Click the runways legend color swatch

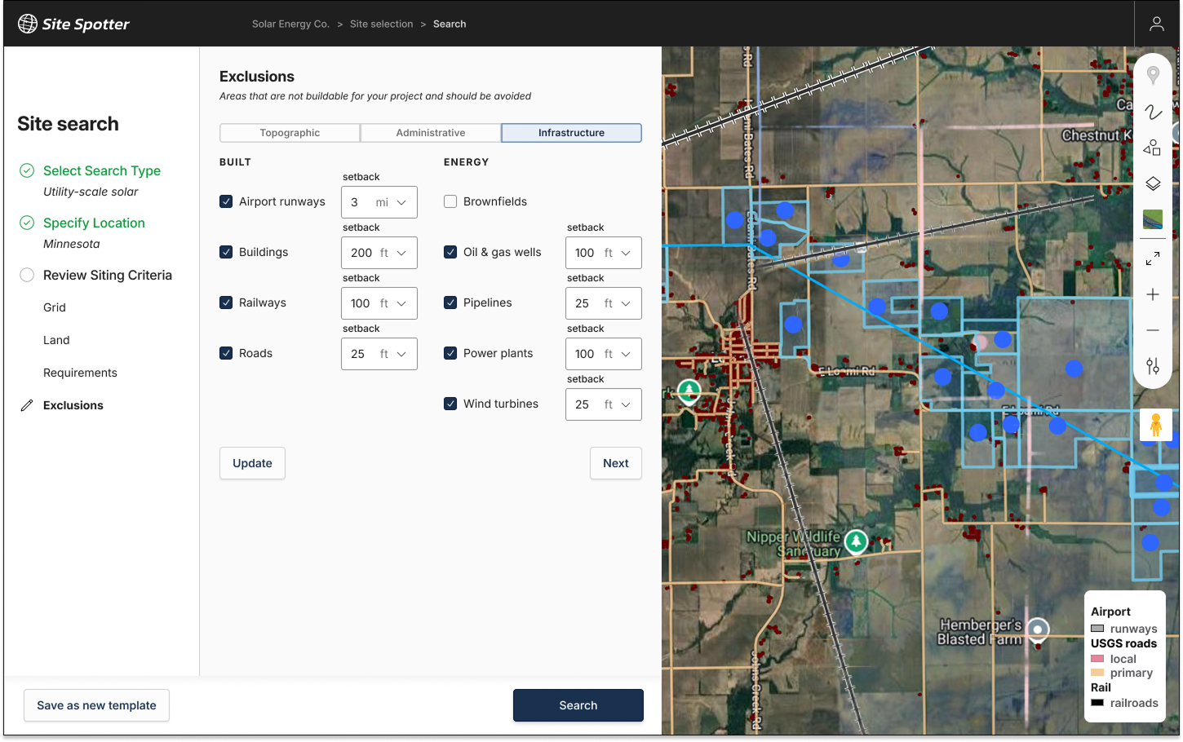click(1097, 629)
